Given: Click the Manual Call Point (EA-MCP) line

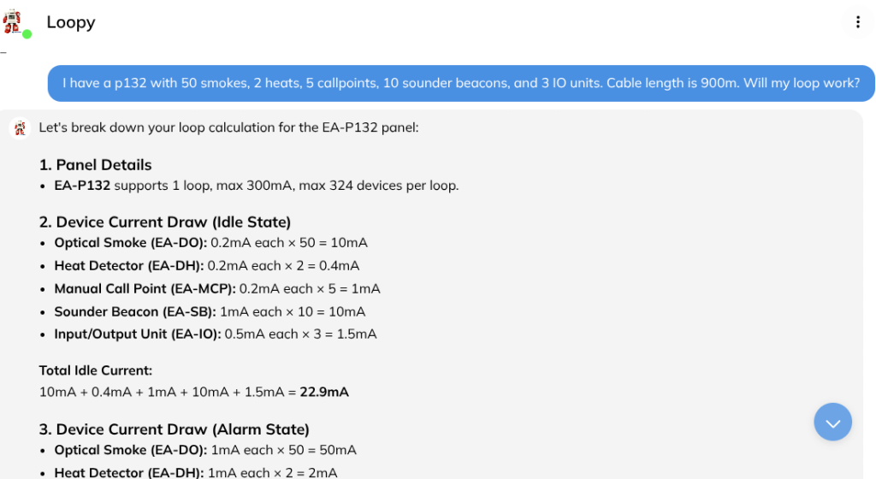Looking at the screenshot, I should click(x=217, y=289).
